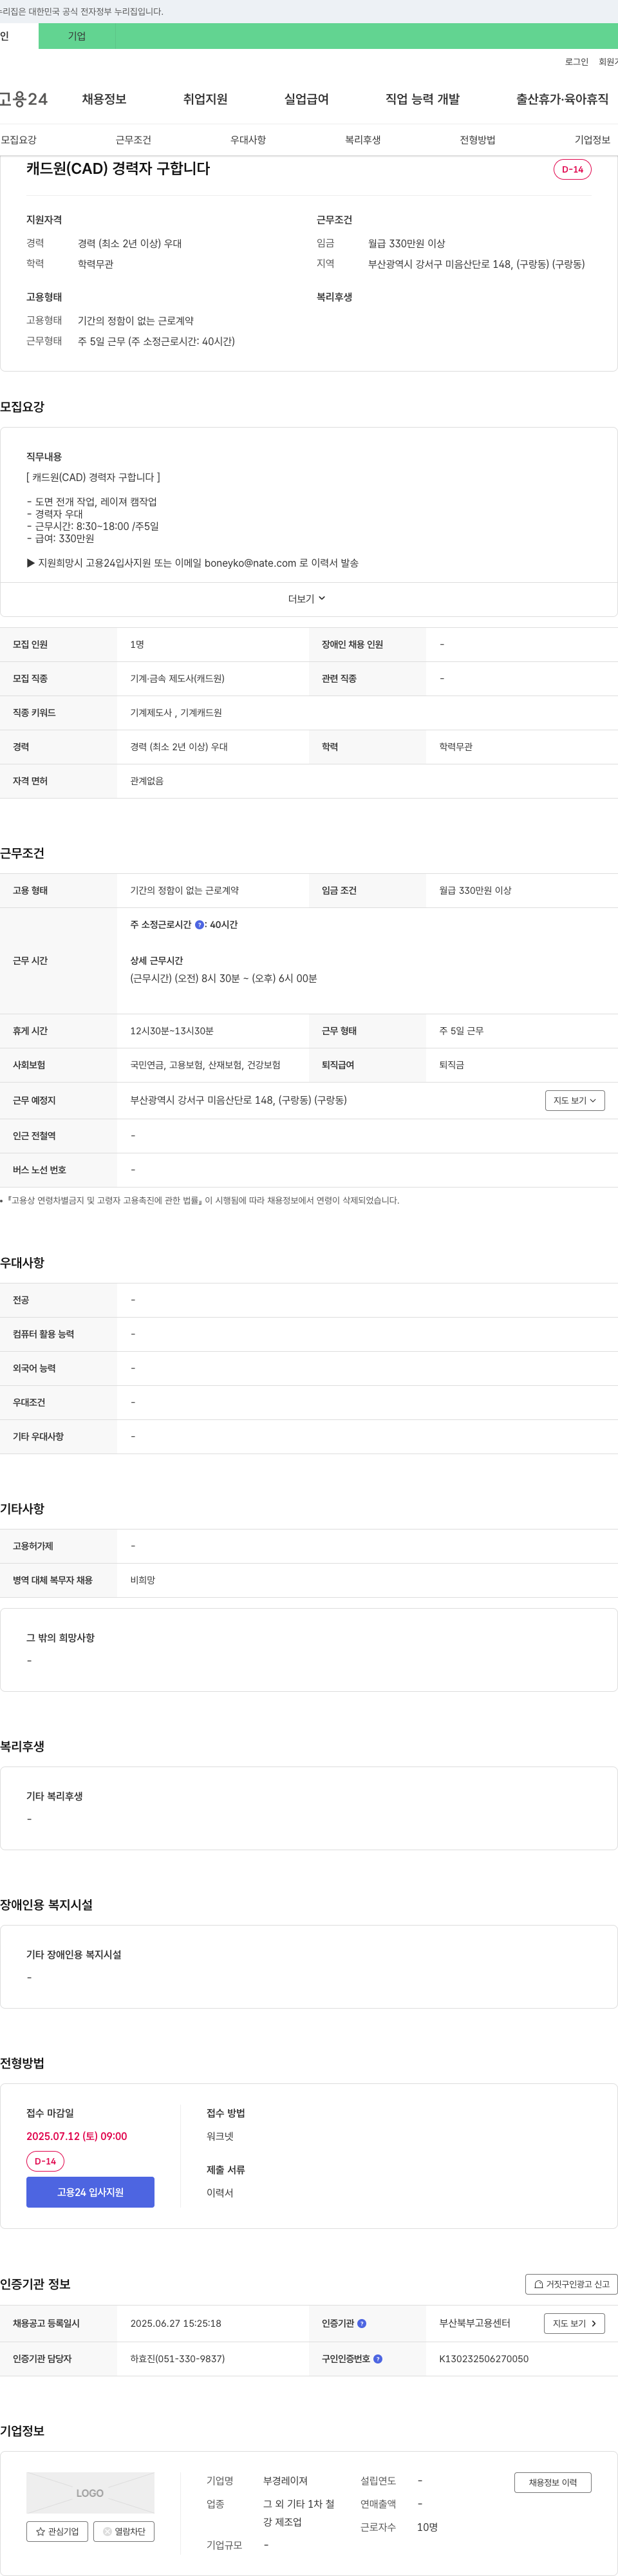This screenshot has height=2576, width=618.
Task: Click the 부산북부고용센터 agency name
Action: (x=475, y=2323)
